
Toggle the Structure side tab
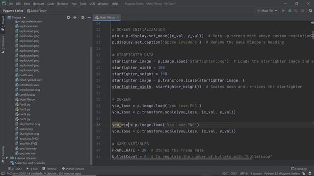click(x=3, y=44)
